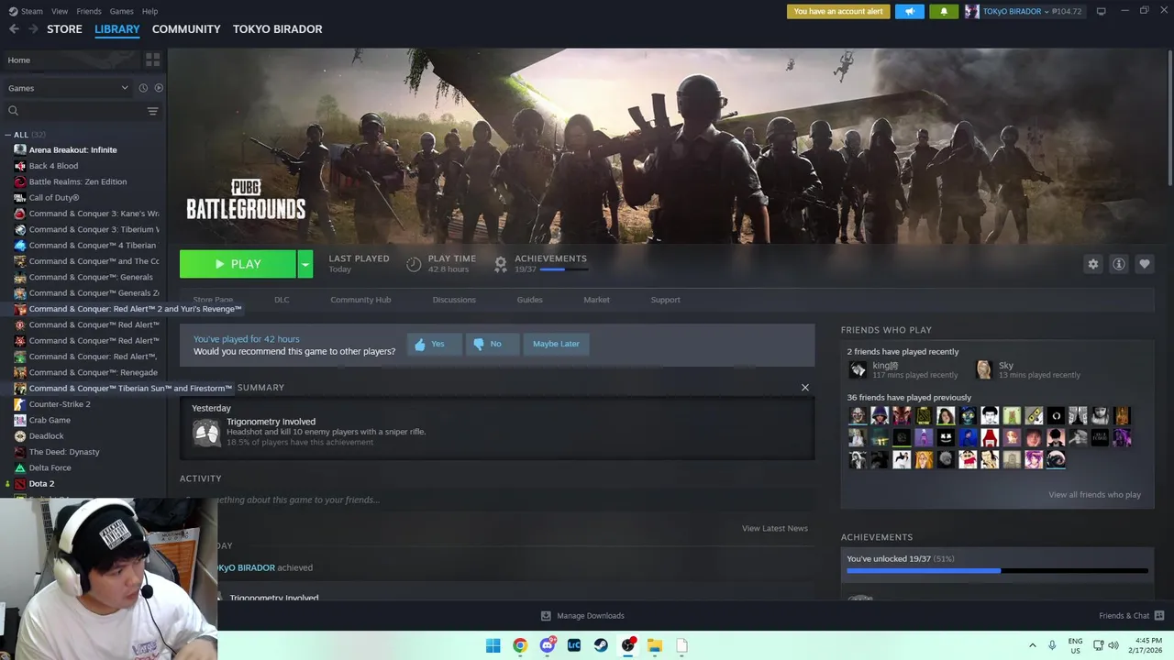Collapse the ALL games category
This screenshot has width=1174, height=660.
(7, 135)
